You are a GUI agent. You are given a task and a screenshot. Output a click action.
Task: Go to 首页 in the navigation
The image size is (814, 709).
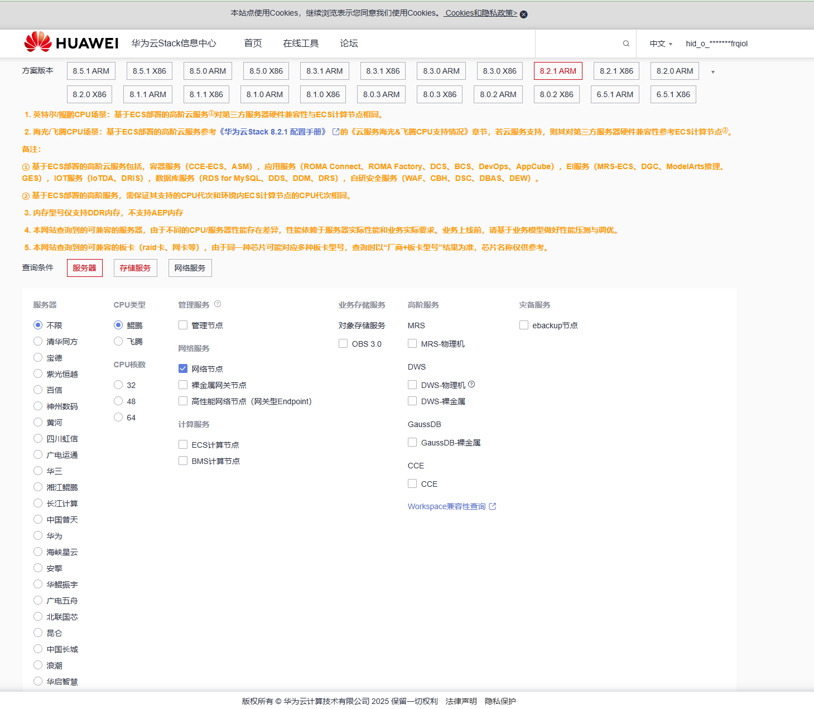coord(253,43)
